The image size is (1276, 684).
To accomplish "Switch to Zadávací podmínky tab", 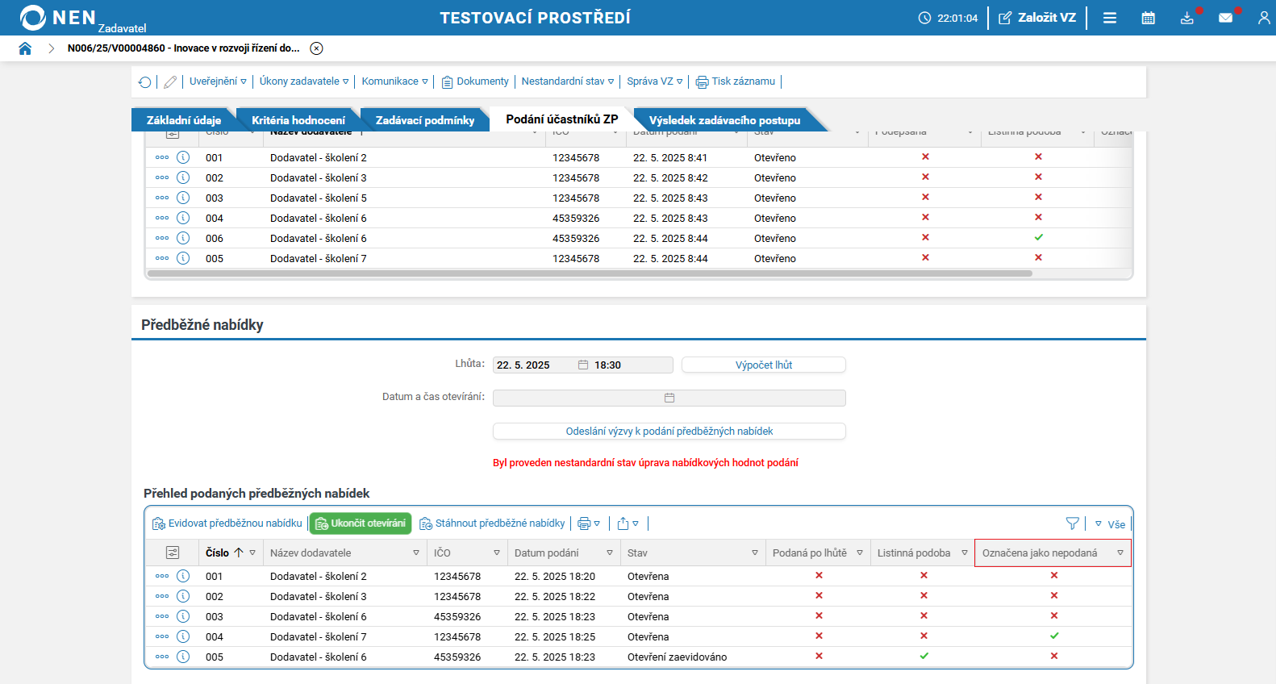I will pos(424,120).
